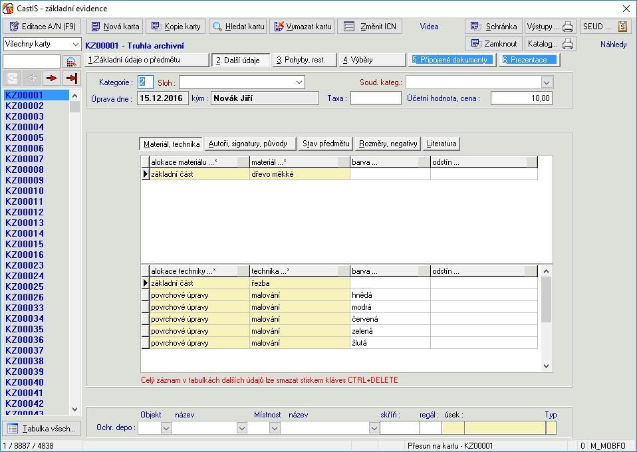Screen dimensions: 637x452
Task: Select the řezba technique cell
Action: click(x=300, y=283)
